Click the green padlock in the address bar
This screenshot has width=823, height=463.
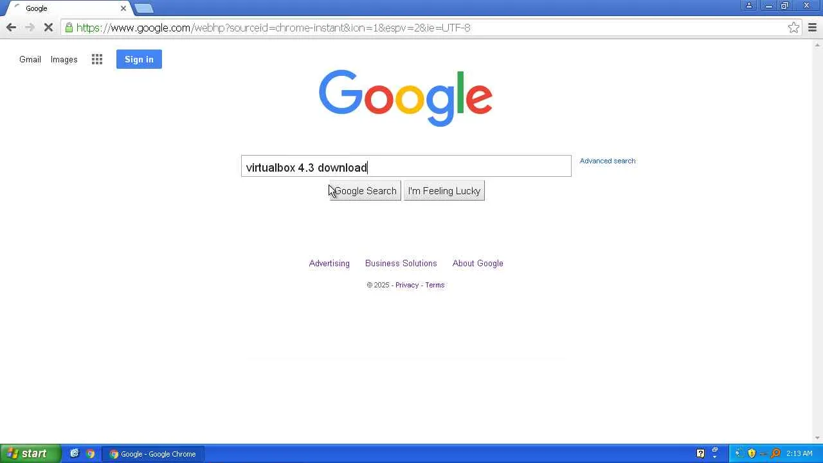pos(69,28)
